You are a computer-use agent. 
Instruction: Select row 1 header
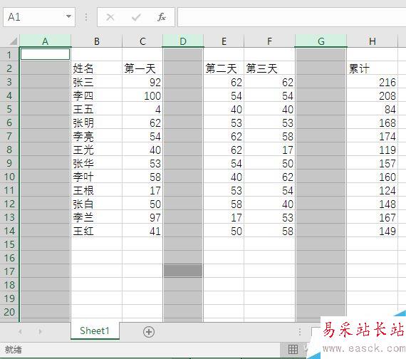(x=9, y=55)
